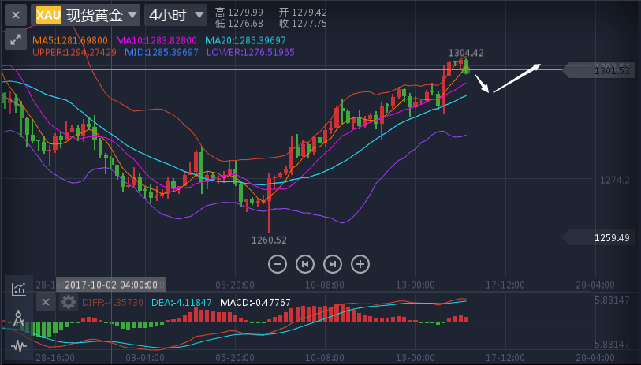The height and width of the screenshot is (365, 641).
Task: Zoom in the chart with plus button
Action: coord(360,263)
